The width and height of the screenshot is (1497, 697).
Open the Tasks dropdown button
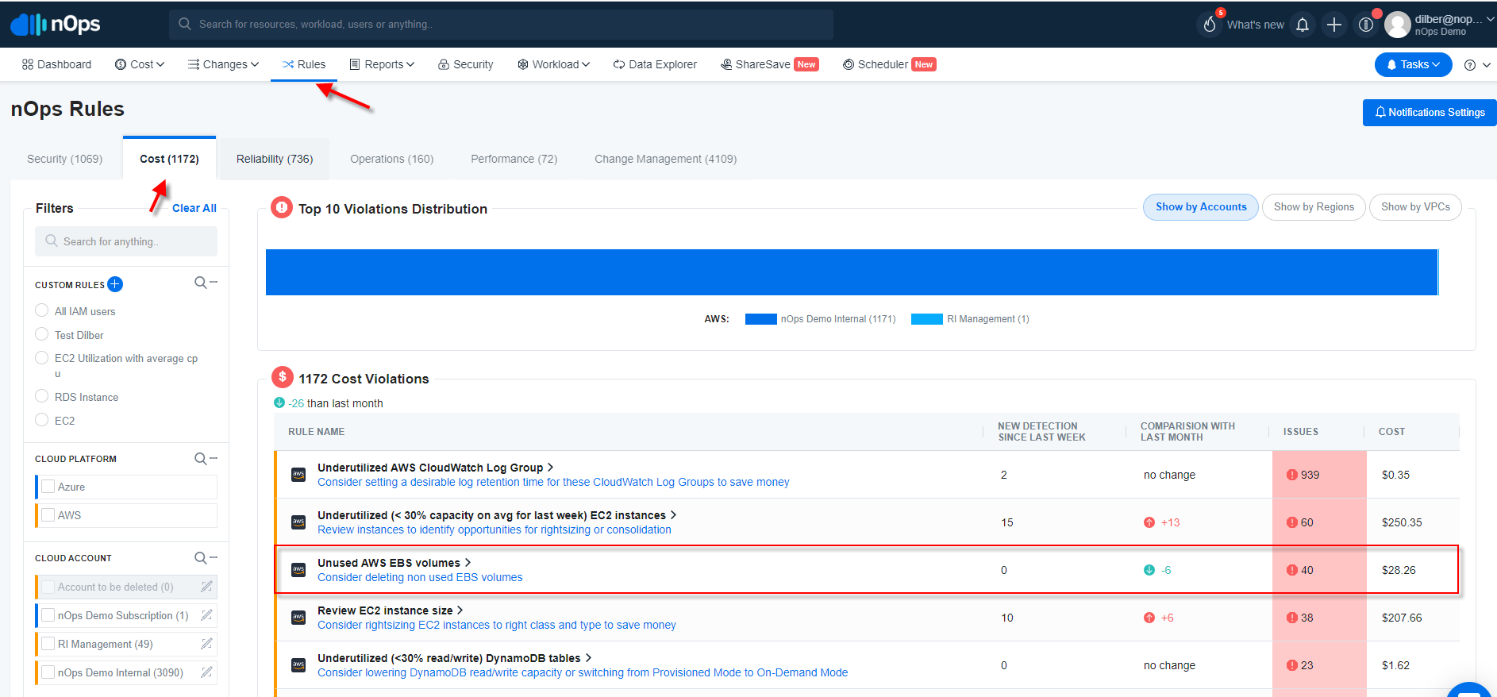pos(1413,64)
